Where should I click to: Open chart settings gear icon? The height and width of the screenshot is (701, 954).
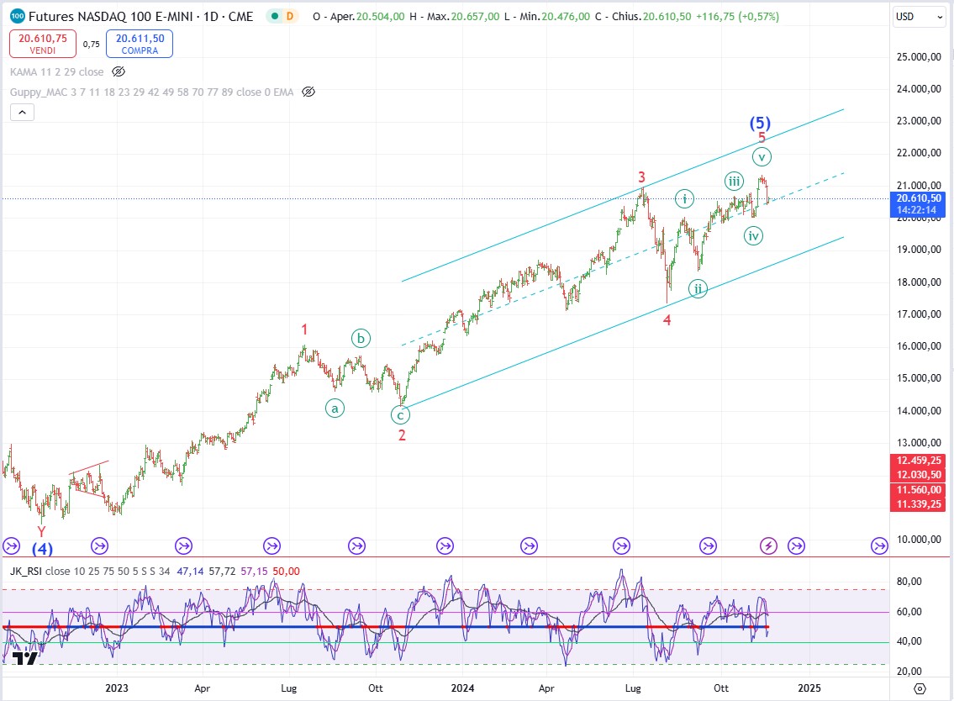(920, 688)
